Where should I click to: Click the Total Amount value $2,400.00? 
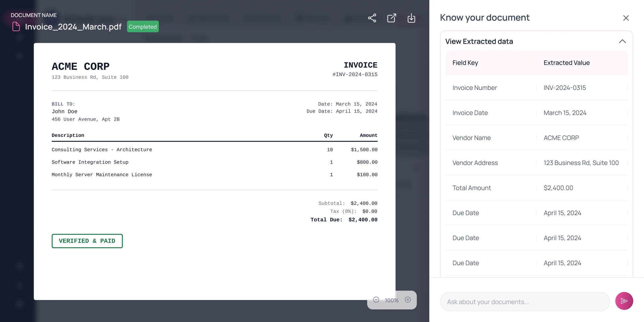(558, 188)
